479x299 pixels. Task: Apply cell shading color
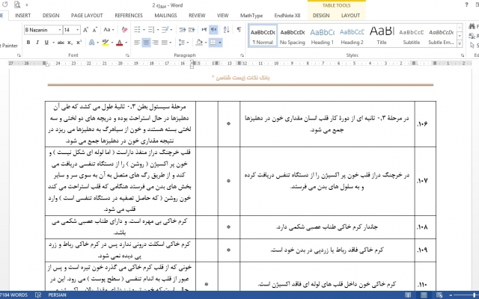(199, 43)
